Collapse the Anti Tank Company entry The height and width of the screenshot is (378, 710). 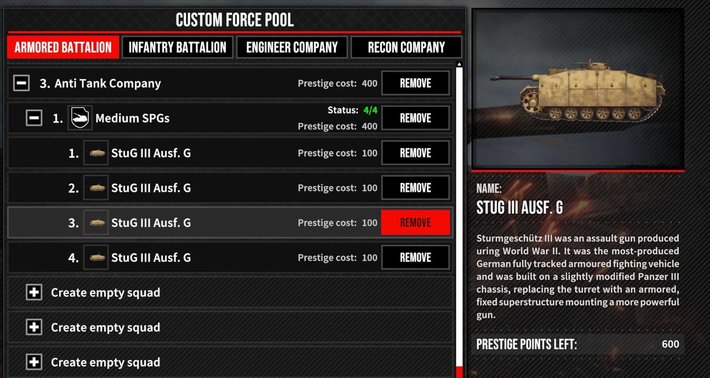coord(21,83)
